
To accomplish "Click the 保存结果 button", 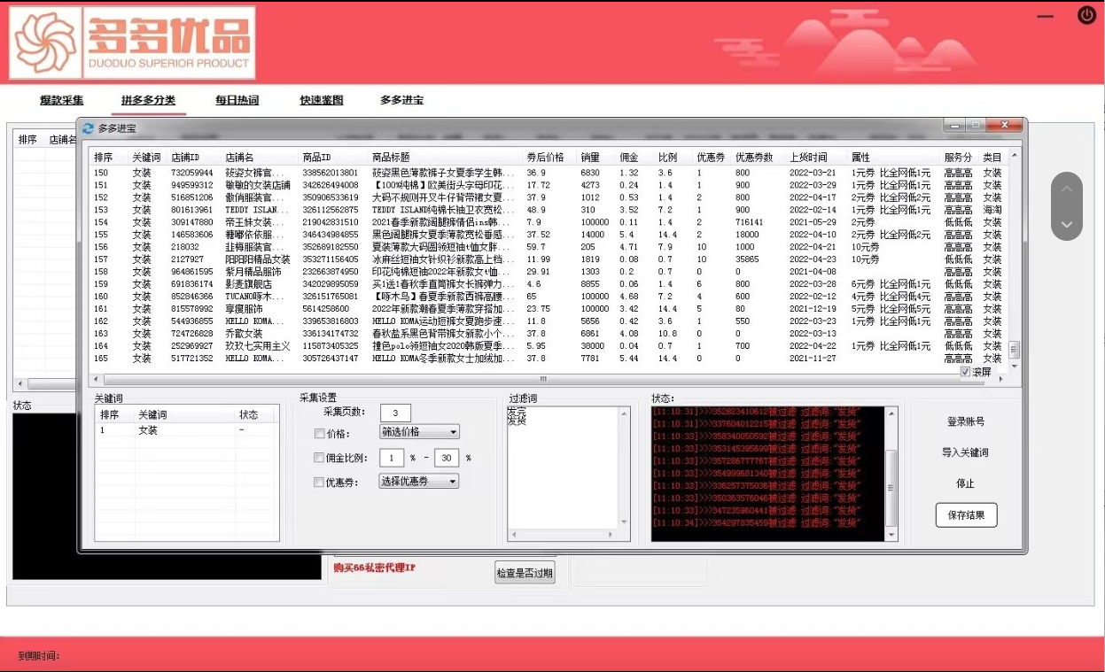I will pyautogui.click(x=966, y=515).
